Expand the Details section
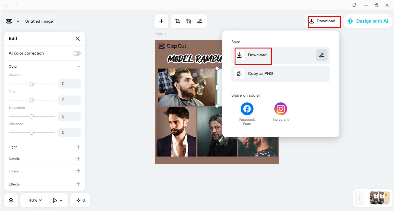The width and height of the screenshot is (394, 211). (x=78, y=159)
